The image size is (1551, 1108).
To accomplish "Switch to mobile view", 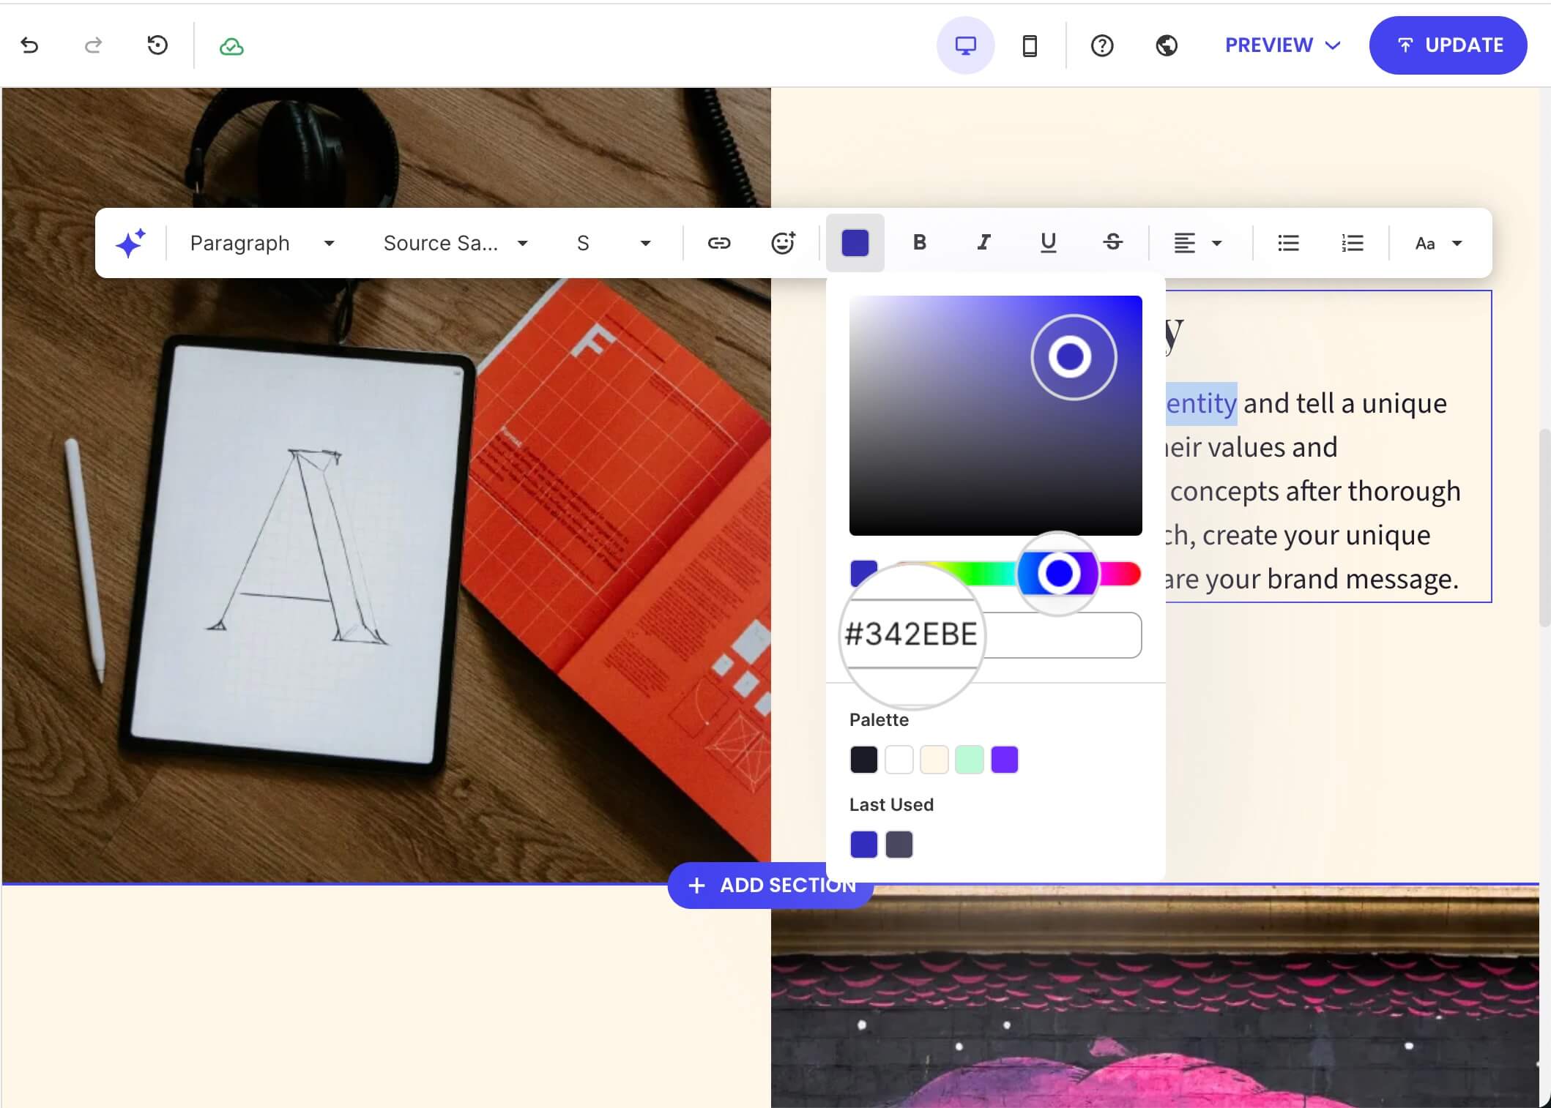I will (x=1030, y=45).
